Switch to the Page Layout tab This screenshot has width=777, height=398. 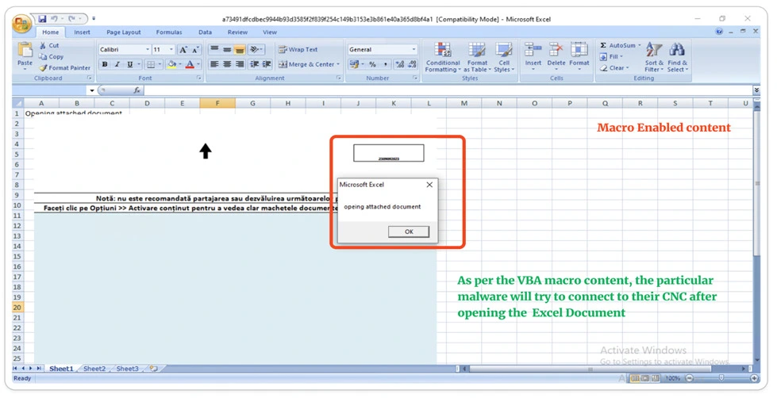[123, 33]
